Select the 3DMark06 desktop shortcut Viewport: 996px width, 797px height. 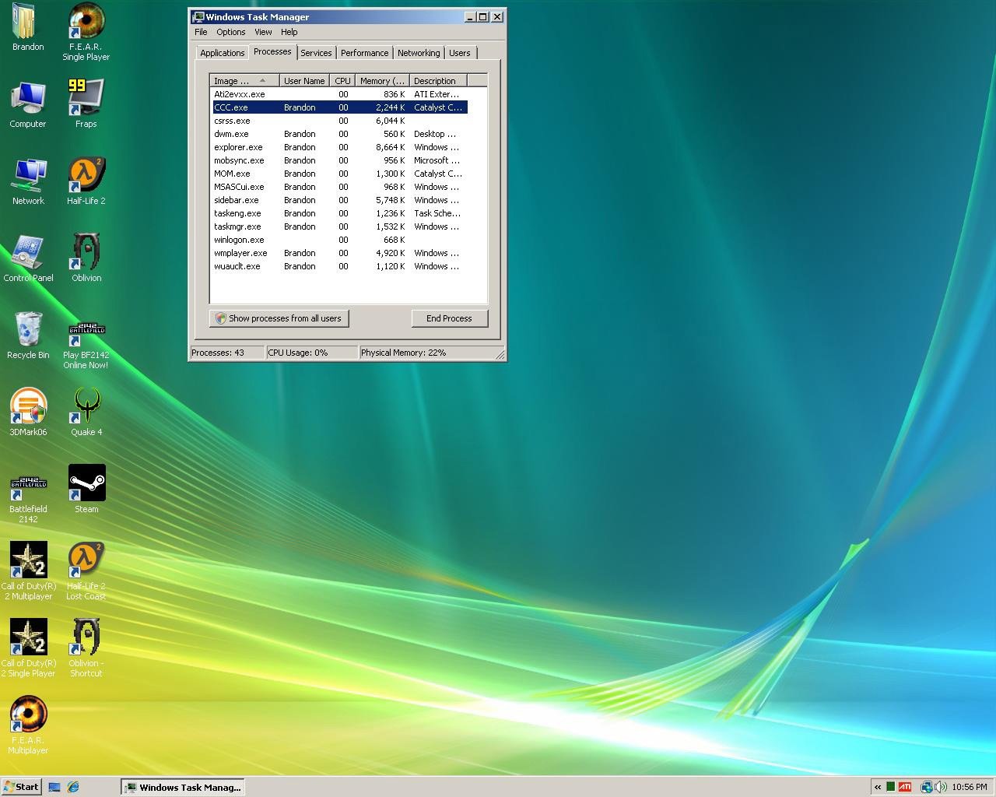coord(28,412)
